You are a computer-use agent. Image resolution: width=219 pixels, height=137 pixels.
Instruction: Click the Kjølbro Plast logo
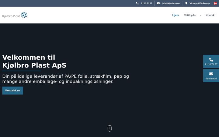pos(15,15)
